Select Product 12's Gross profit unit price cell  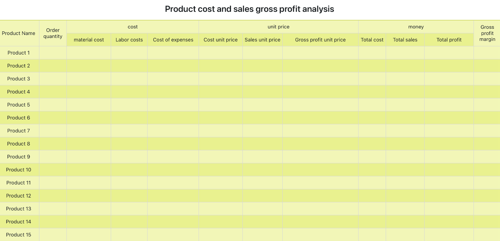(321, 196)
